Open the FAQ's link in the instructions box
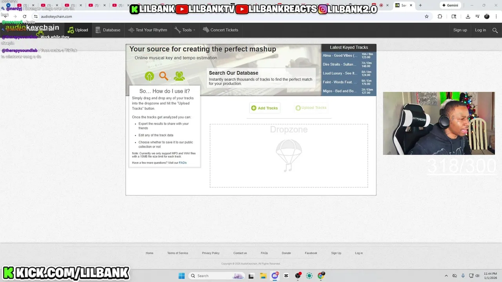The height and width of the screenshot is (282, 502). 183,163
